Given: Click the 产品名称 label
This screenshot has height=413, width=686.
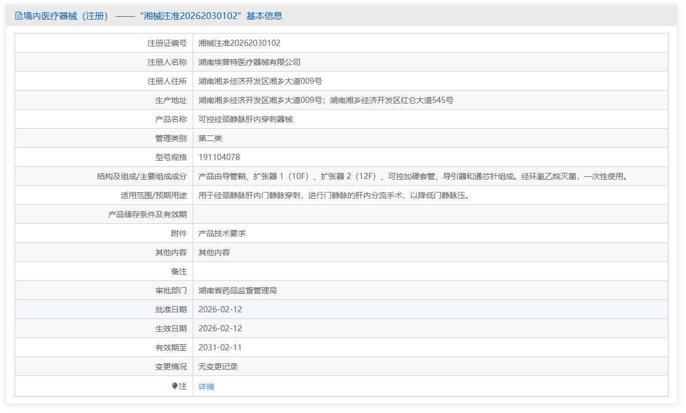Looking at the screenshot, I should point(171,119).
